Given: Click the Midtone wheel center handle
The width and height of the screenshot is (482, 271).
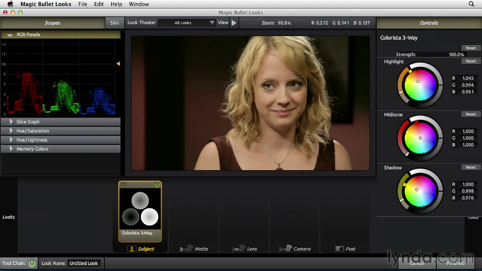Looking at the screenshot, I should 420,139.
